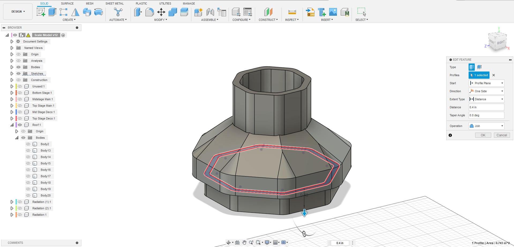Image resolution: width=514 pixels, height=247 pixels.
Task: Click the taper angle rotation handle
Action: [x=304, y=234]
